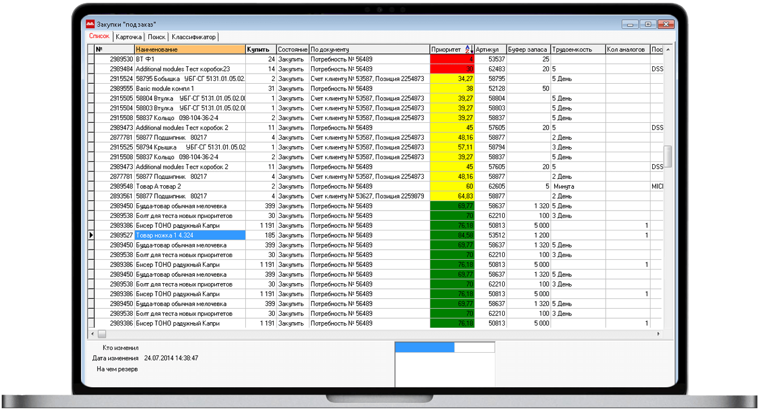Screen dimensions: 761x419
Task: Click the blue highlighted field in bottom panel
Action: coord(424,347)
